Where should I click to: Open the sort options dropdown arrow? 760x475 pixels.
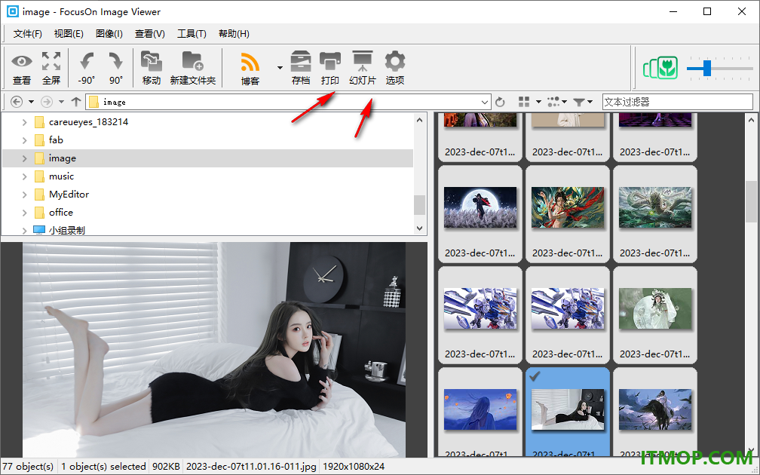coord(564,102)
